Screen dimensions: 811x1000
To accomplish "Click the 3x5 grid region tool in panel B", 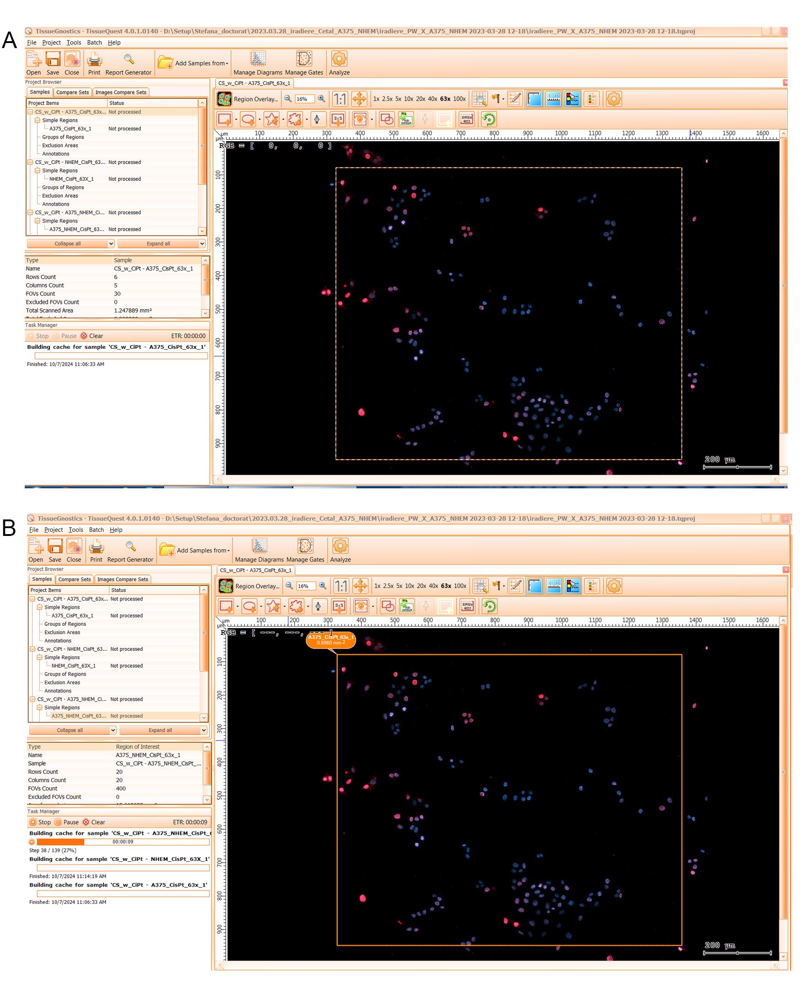I will click(339, 606).
